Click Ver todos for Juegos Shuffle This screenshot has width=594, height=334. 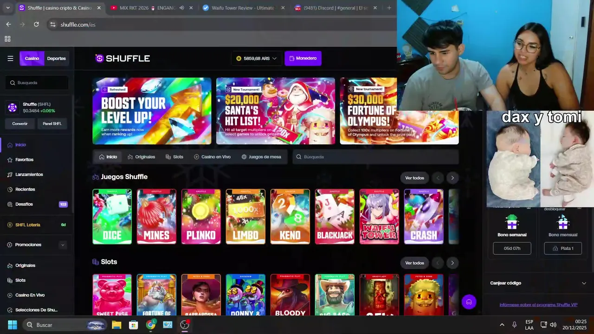tap(414, 178)
